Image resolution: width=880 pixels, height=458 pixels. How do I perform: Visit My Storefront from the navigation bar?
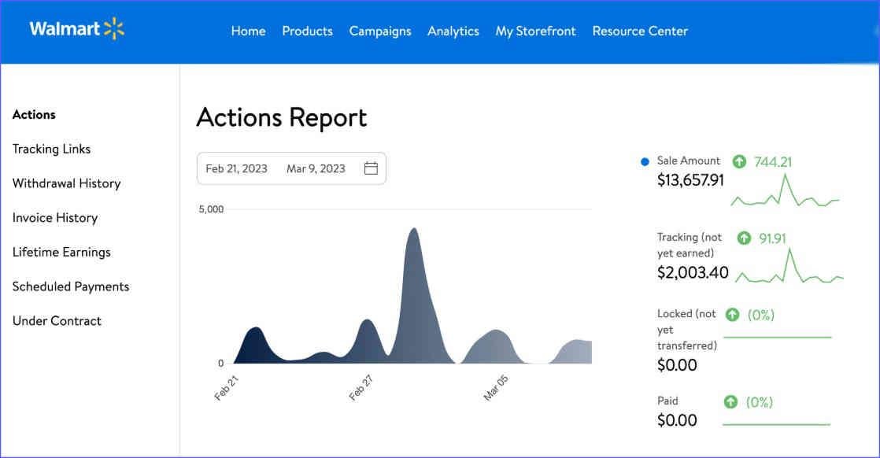click(535, 31)
